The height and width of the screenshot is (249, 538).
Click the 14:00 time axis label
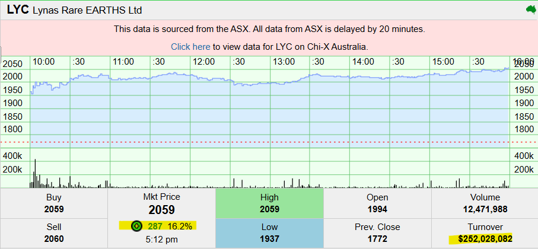pyautogui.click(x=364, y=62)
